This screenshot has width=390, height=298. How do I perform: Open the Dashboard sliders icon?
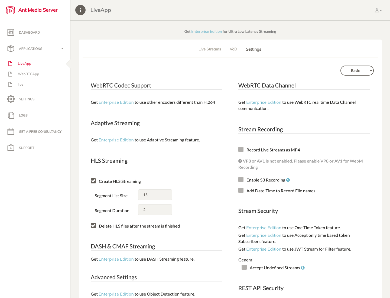(11, 33)
